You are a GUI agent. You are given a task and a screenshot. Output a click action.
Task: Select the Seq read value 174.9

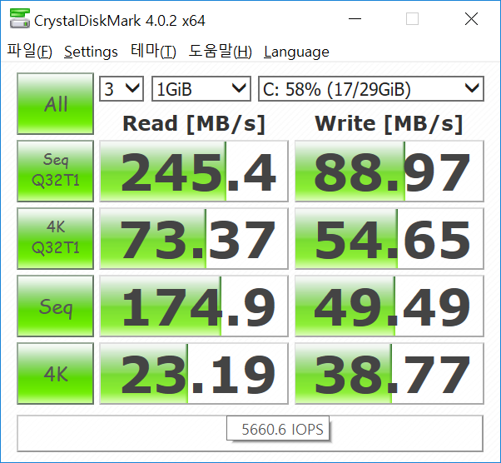[x=194, y=306]
